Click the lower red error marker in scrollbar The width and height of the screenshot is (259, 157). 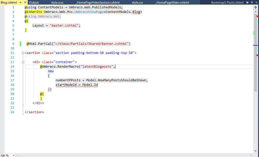point(257,55)
